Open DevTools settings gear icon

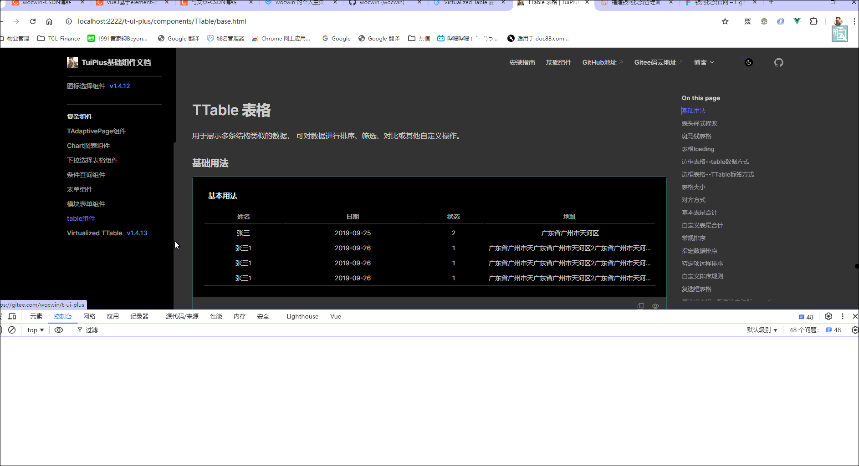828,316
